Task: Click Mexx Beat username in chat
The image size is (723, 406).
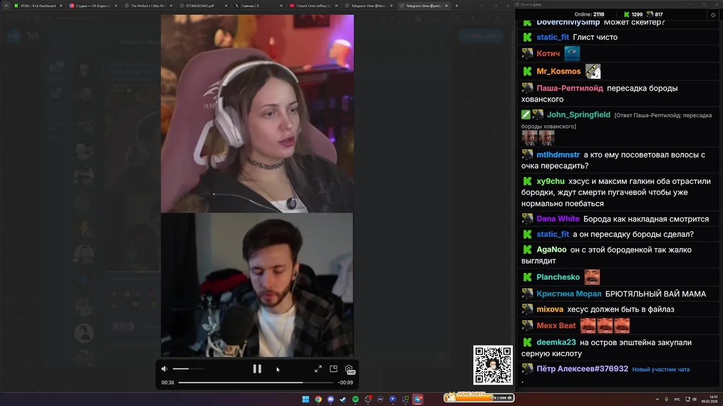Action: click(556, 325)
